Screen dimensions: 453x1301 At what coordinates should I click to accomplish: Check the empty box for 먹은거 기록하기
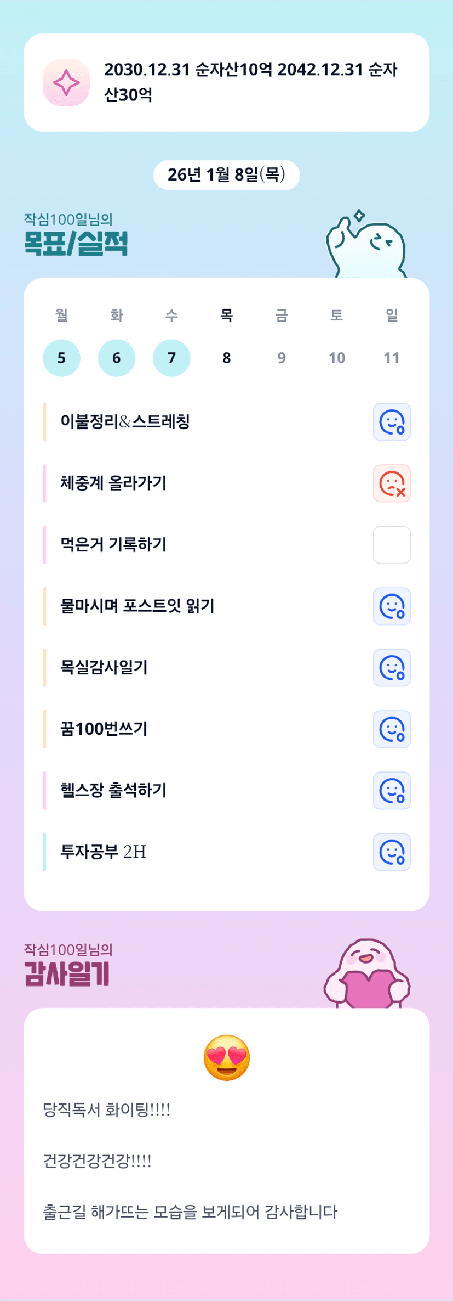point(392,545)
